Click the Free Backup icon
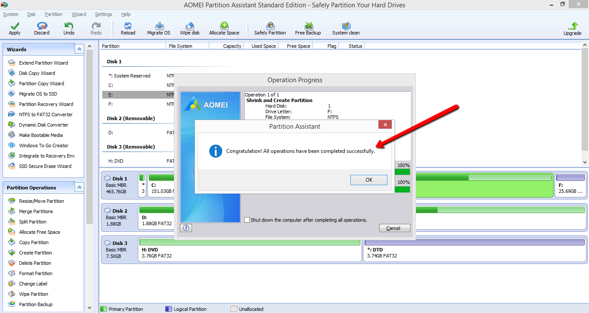 point(307,28)
